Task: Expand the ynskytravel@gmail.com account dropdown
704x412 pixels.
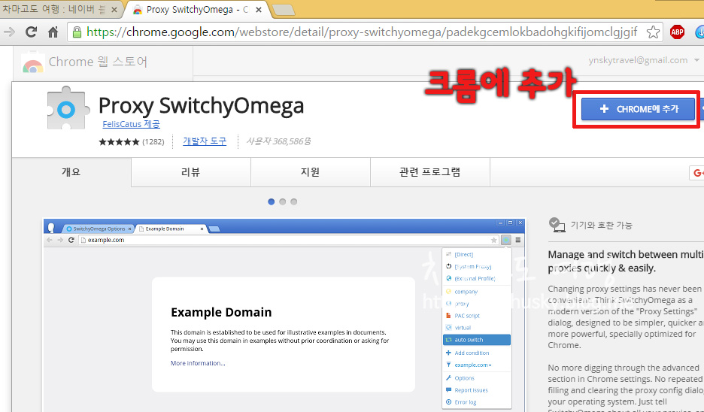Action: pyautogui.click(x=696, y=60)
